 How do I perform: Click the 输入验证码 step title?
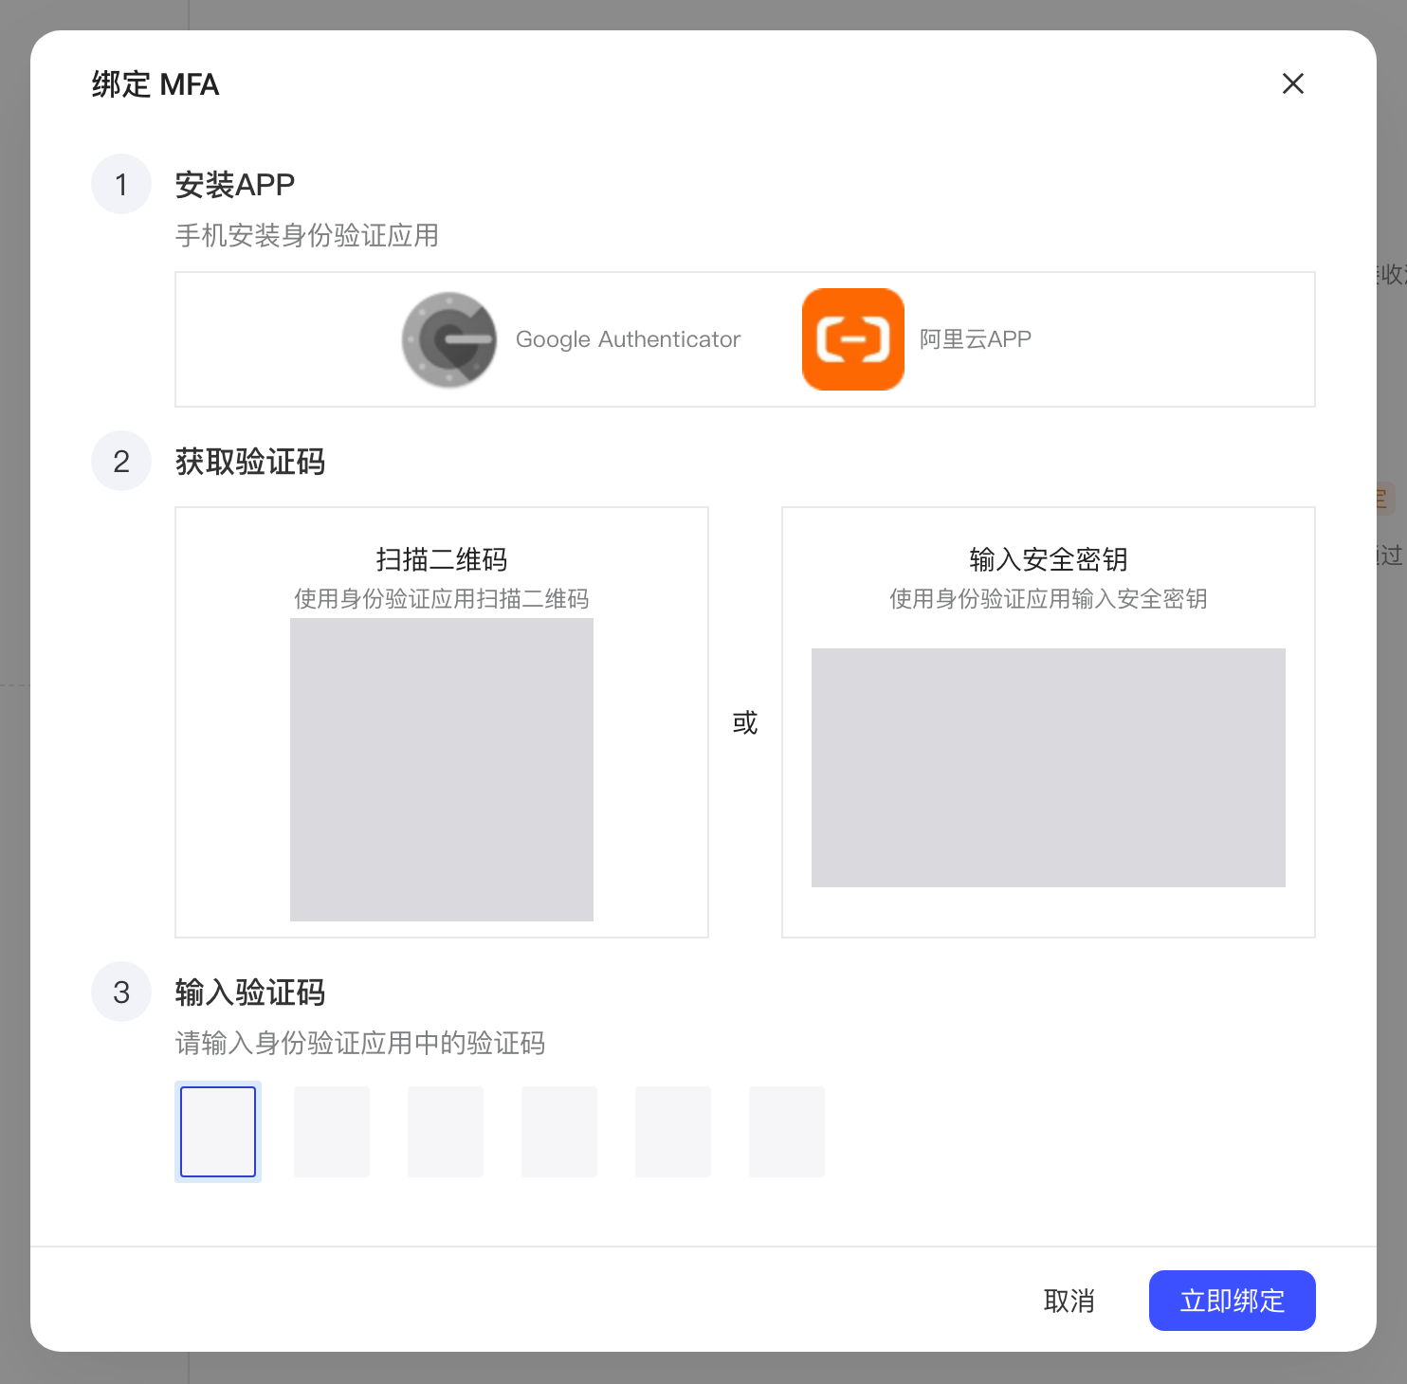click(x=250, y=992)
